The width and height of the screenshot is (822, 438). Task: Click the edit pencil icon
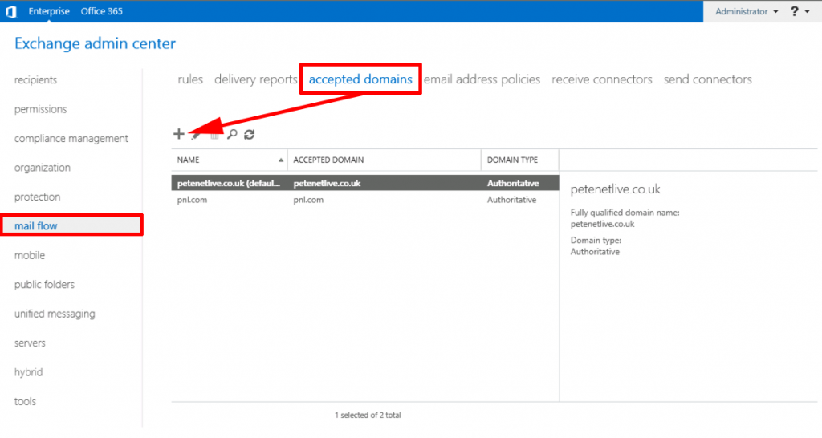(x=197, y=135)
